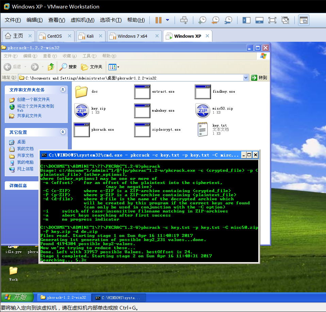This screenshot has width=326, height=312.
Task: Open the power options dropdown arrow
Action: tap(167, 20)
